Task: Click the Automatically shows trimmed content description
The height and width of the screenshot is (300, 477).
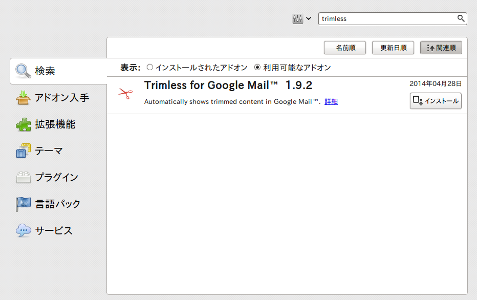Action: pos(232,102)
